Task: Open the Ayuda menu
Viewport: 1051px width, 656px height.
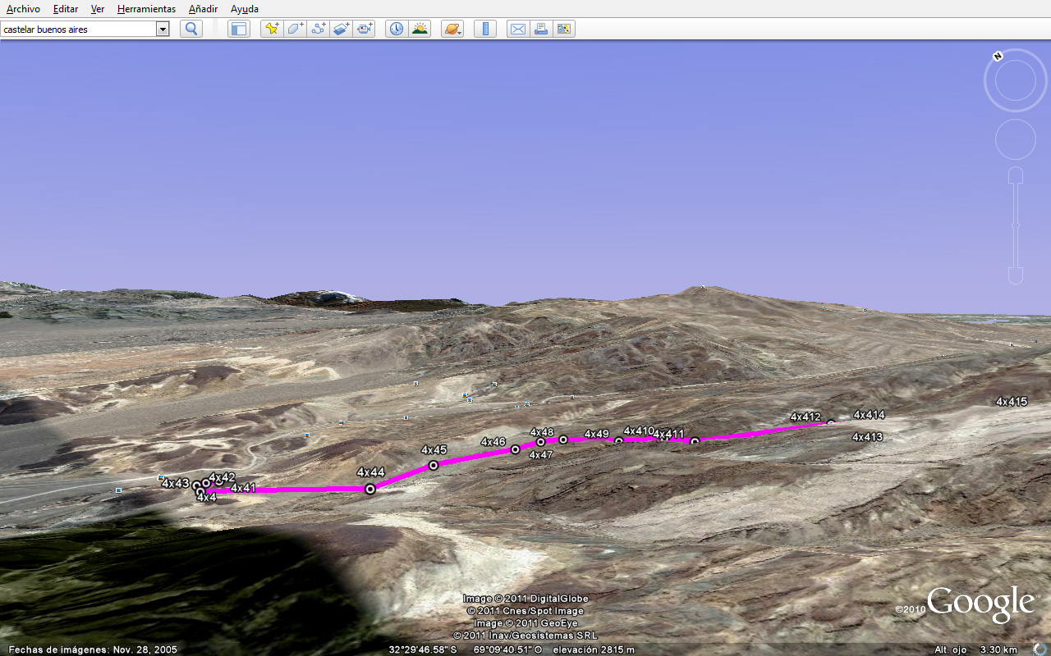Action: coord(245,9)
